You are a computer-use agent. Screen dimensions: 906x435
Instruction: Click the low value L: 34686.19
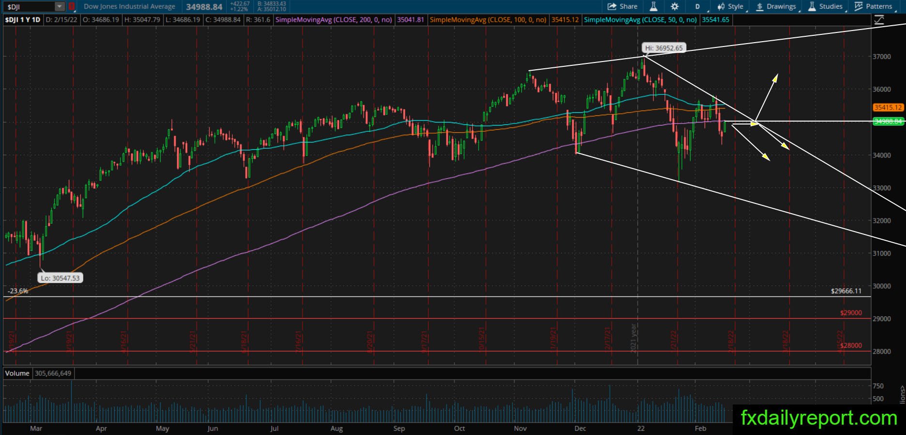[182, 20]
